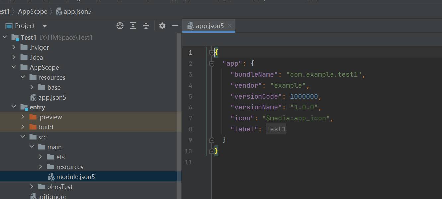The height and width of the screenshot is (199, 442).
Task: Click the entry module folder icon
Action: click(24, 107)
